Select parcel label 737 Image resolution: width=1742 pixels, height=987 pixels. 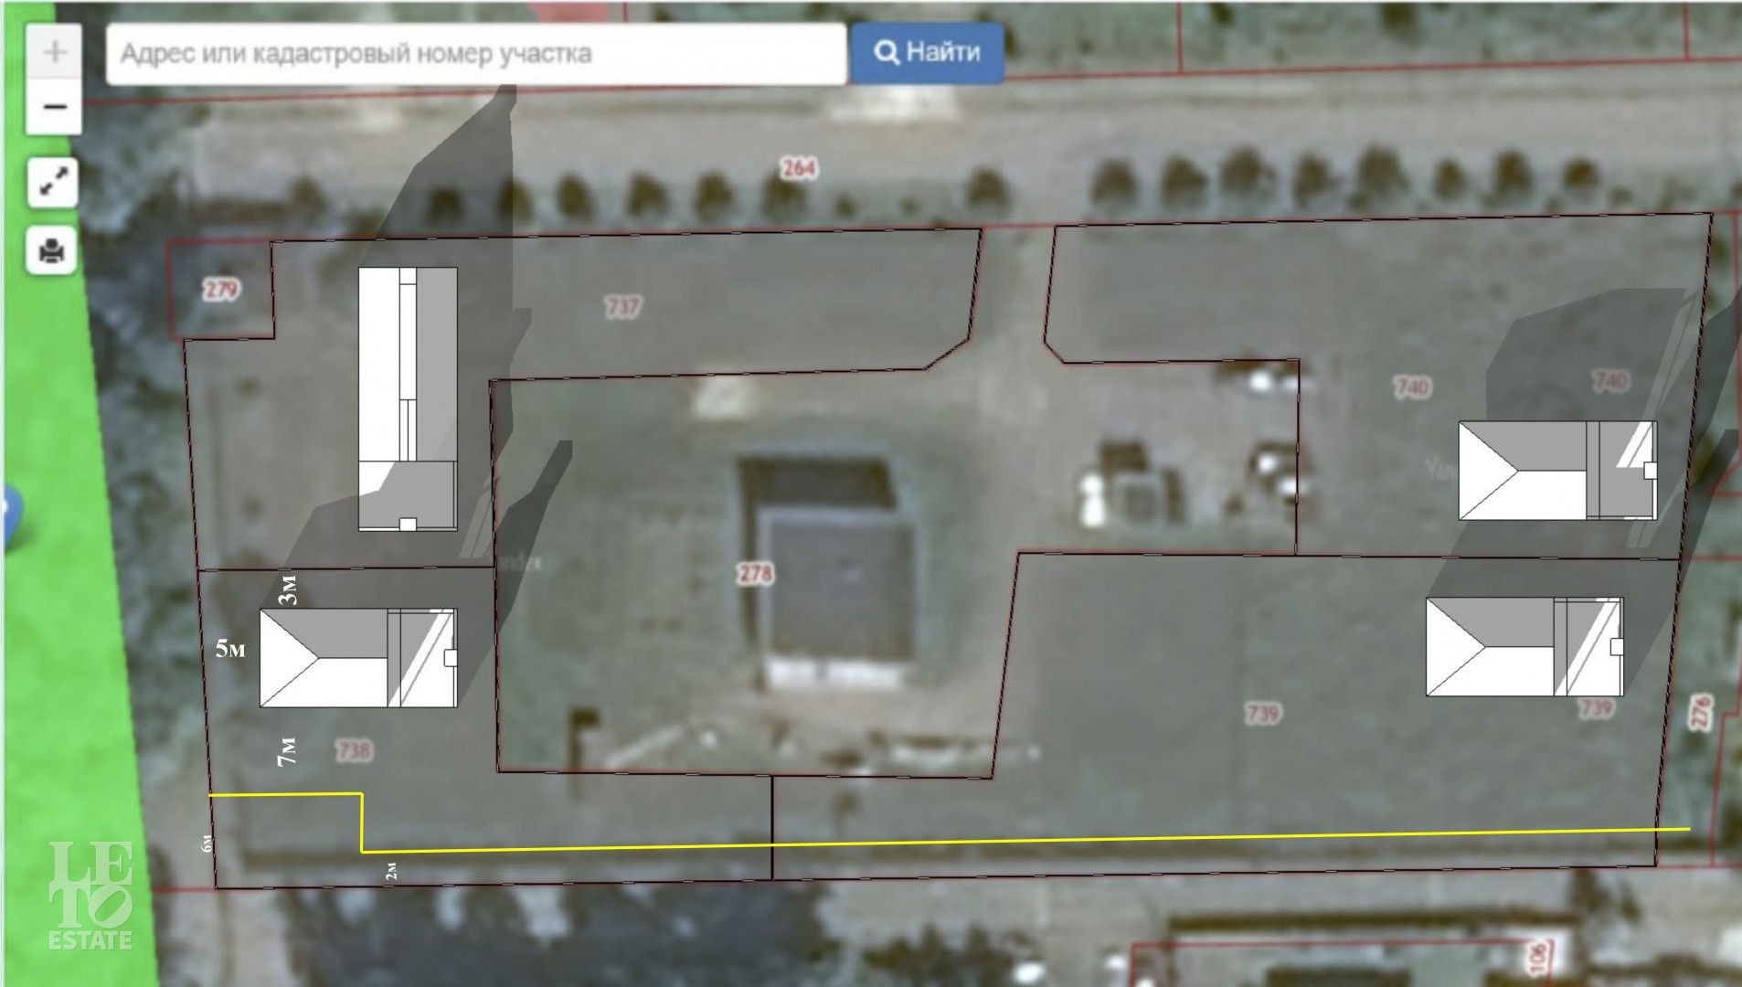[x=622, y=306]
